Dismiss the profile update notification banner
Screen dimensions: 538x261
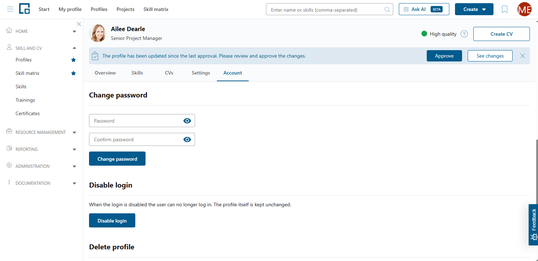522,56
